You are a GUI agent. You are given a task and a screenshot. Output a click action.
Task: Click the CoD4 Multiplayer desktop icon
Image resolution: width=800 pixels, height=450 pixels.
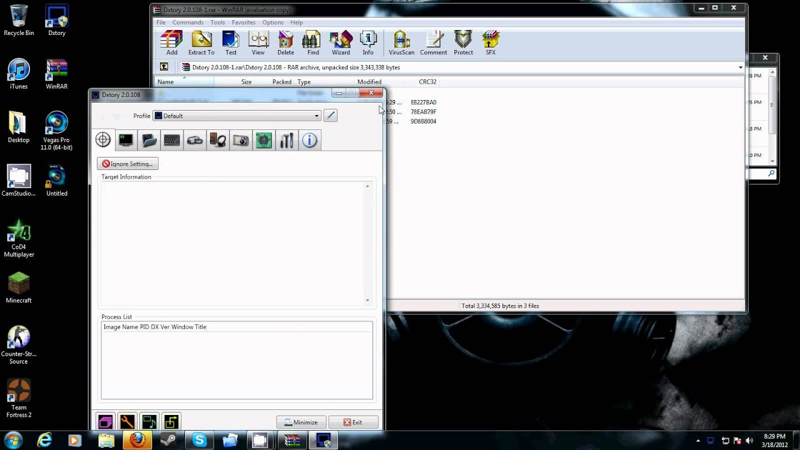[x=19, y=238]
